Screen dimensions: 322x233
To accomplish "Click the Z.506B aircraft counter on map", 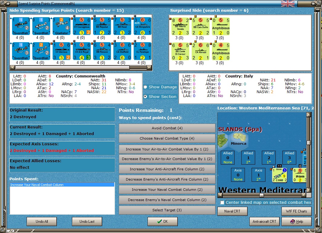I will tap(279, 175).
